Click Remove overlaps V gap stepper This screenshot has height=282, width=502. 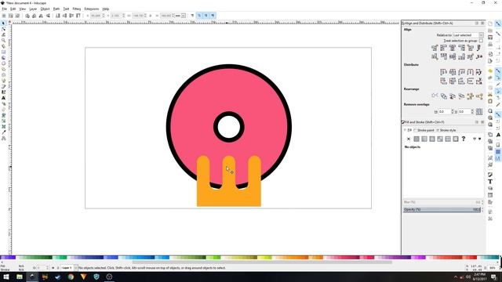(x=472, y=111)
